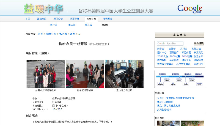
Task: Open the 参赛资格 link
Action: [162, 60]
